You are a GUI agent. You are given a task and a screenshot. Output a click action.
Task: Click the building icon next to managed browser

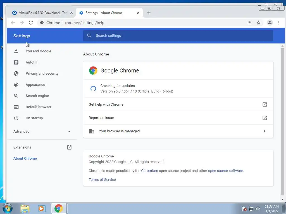pyautogui.click(x=92, y=131)
